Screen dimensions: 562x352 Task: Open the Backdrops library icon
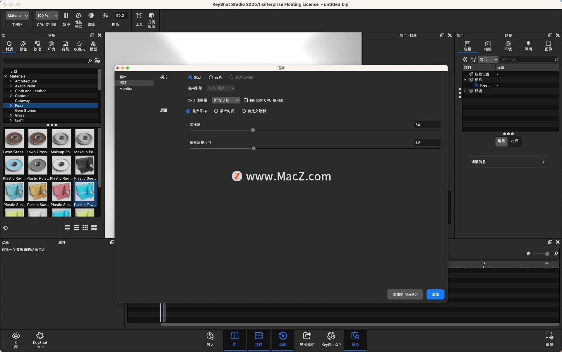(65, 44)
